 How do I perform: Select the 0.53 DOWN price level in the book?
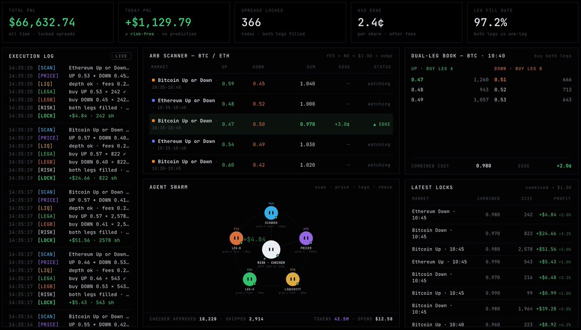[x=501, y=100]
